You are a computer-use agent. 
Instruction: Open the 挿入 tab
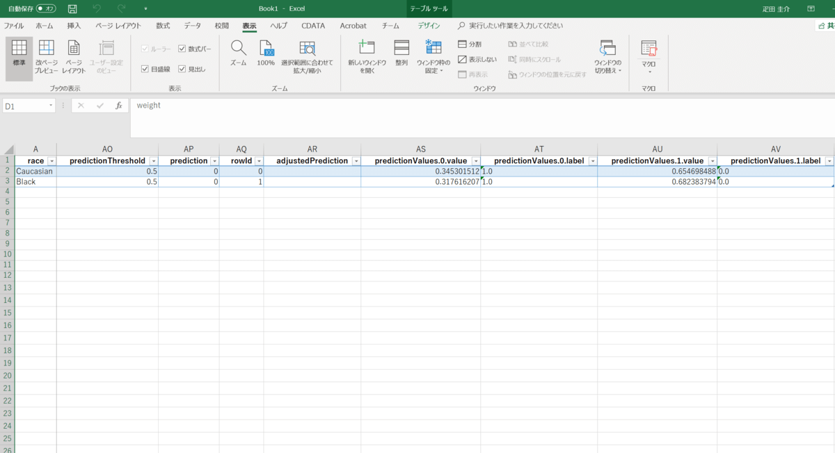tap(74, 26)
